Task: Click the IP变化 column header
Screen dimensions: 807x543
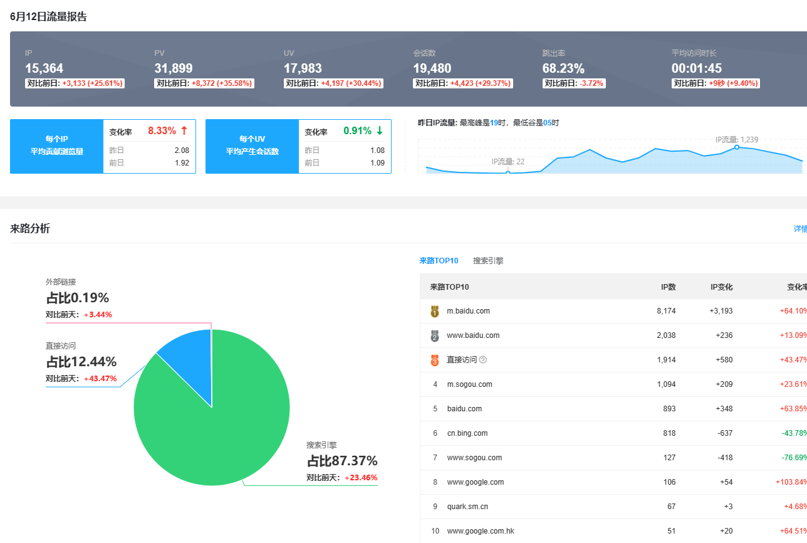Action: point(721,287)
